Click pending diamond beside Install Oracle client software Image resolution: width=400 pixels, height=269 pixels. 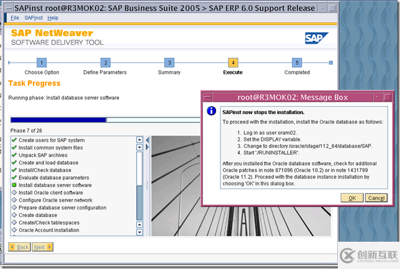pos(14,193)
